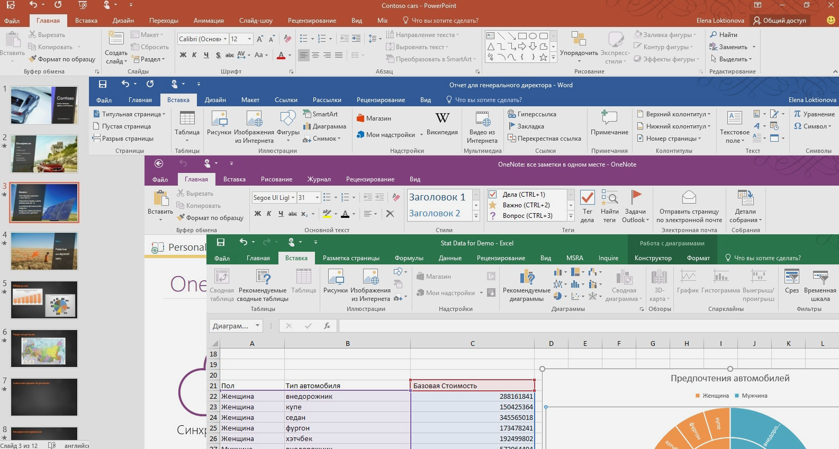Click the Найти теги icon in OneNote

[610, 198]
